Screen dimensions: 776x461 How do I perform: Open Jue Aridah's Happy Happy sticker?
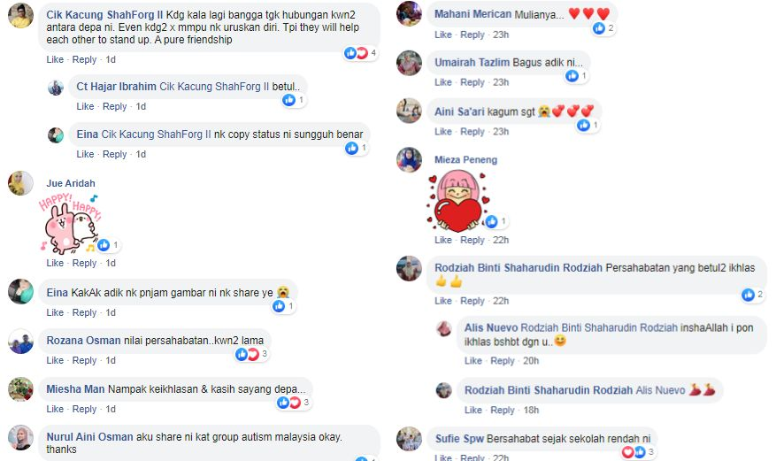[x=70, y=223]
